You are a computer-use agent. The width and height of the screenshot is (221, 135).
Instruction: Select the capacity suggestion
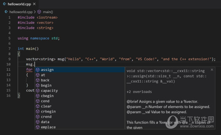[x=80, y=91]
